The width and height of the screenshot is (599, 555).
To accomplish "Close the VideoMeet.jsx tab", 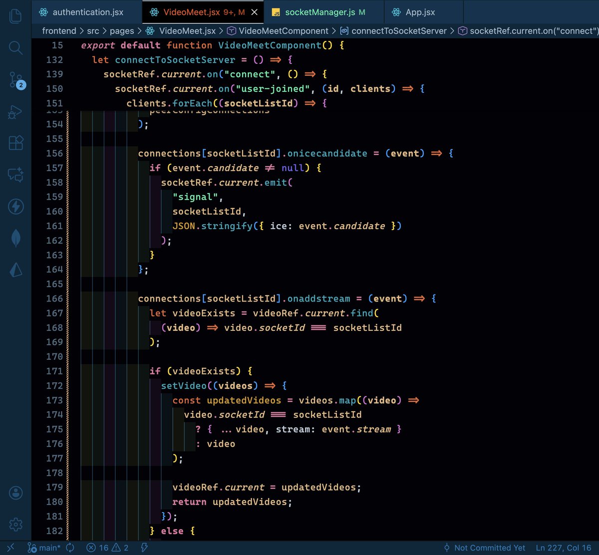I will [254, 12].
